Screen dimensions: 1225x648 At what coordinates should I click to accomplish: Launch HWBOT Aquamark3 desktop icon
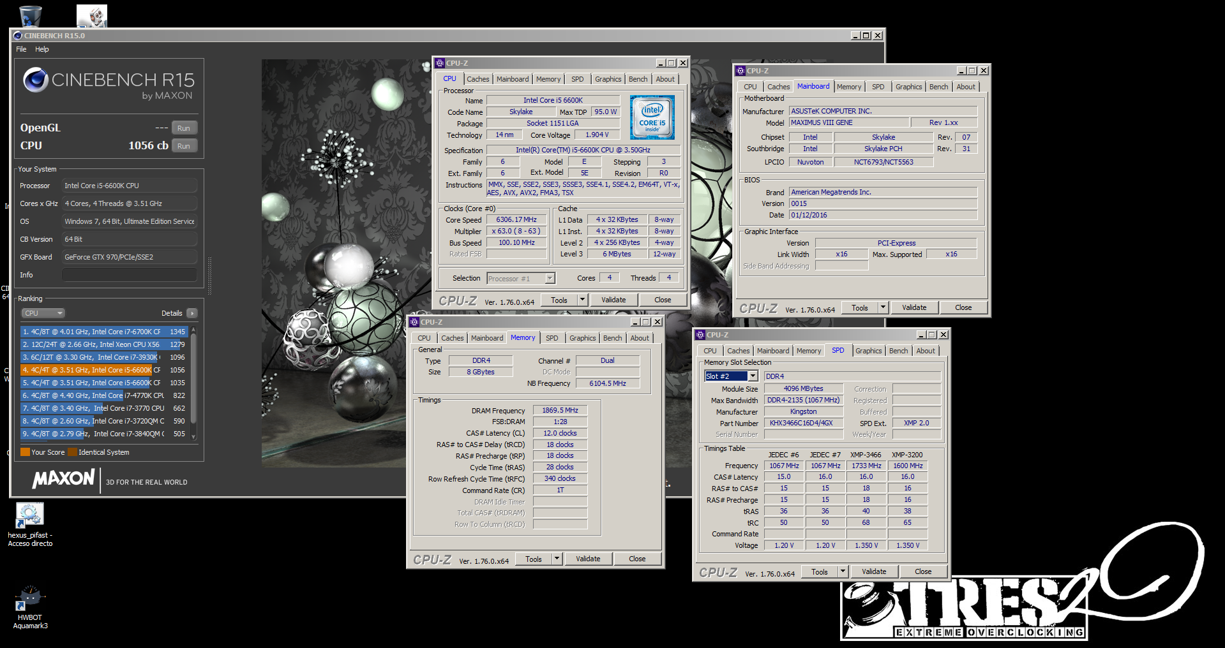tap(29, 598)
